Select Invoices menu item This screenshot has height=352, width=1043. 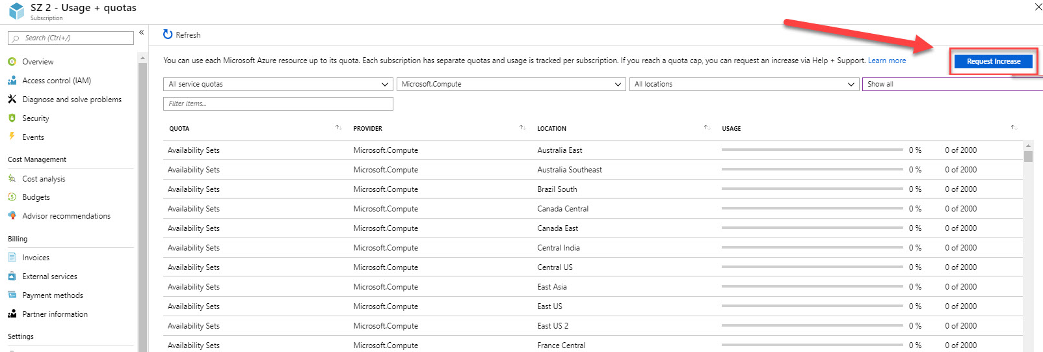36,258
